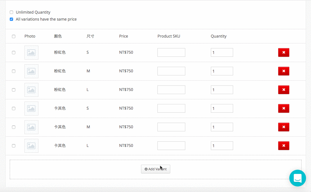This screenshot has width=311, height=192.
Task: Upload photo for 粉紅色 L variant
Action: click(31, 90)
